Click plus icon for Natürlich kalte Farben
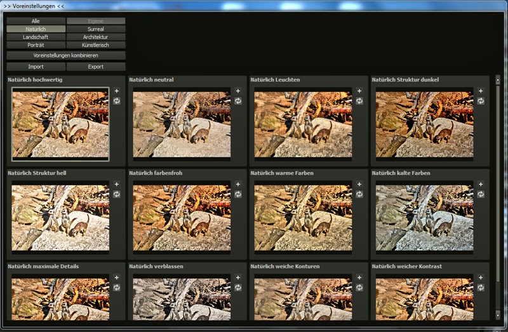The height and width of the screenshot is (332, 508). pyautogui.click(x=481, y=184)
